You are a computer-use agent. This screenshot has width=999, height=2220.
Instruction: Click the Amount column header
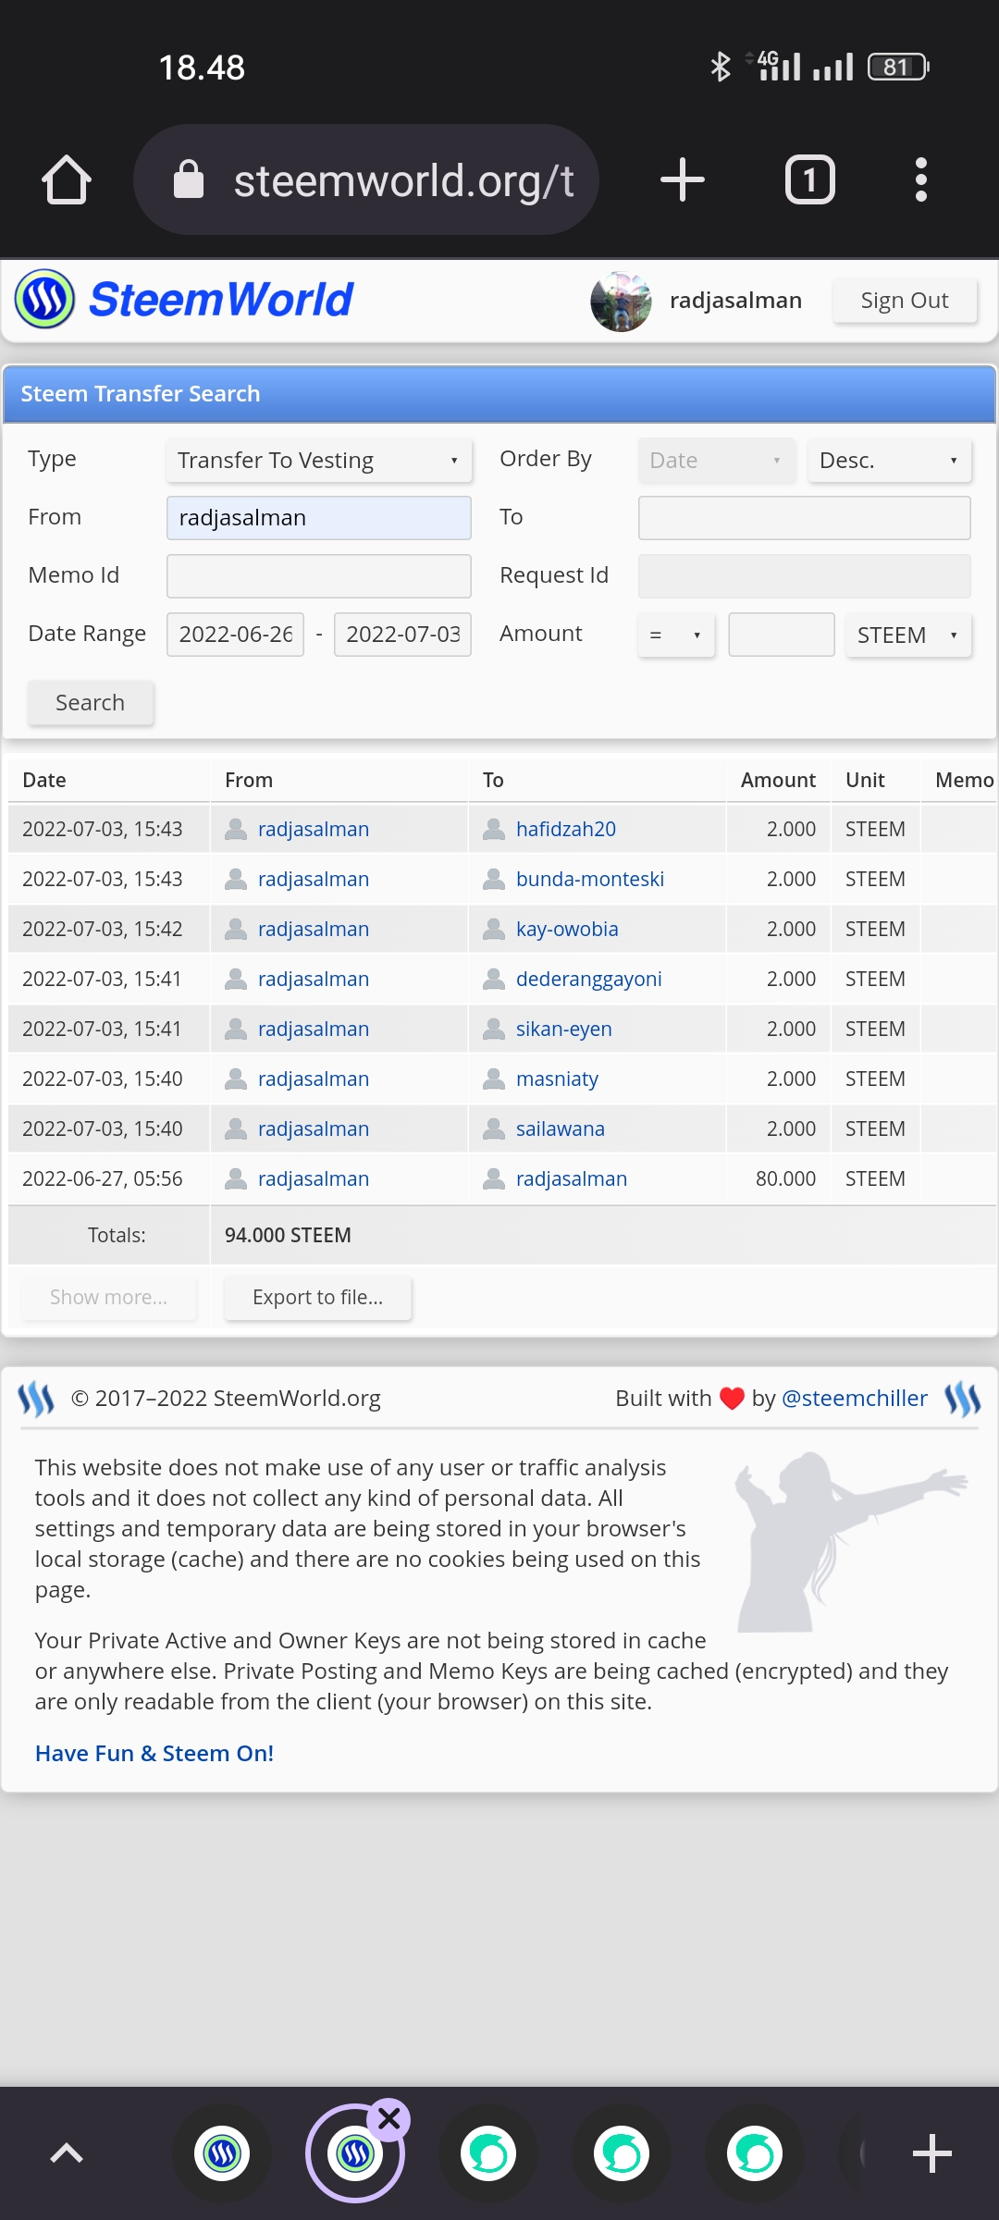(778, 780)
